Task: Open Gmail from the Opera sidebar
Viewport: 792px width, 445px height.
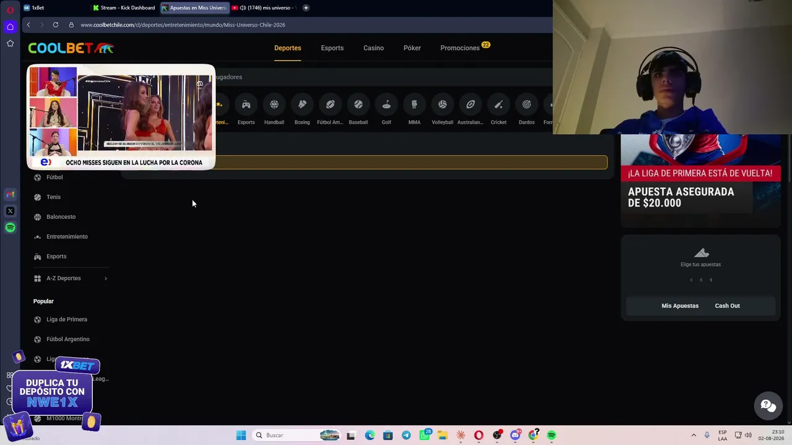Action: 10,195
